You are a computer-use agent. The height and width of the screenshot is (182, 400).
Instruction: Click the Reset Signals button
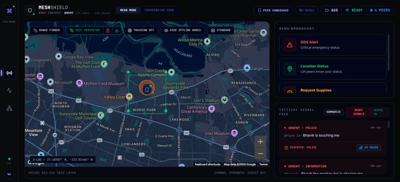(358, 112)
